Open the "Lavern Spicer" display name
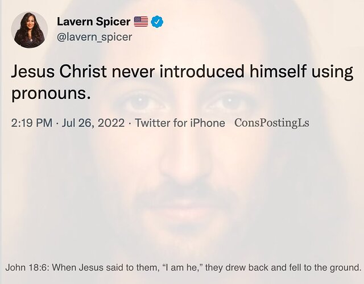 [x=93, y=22]
